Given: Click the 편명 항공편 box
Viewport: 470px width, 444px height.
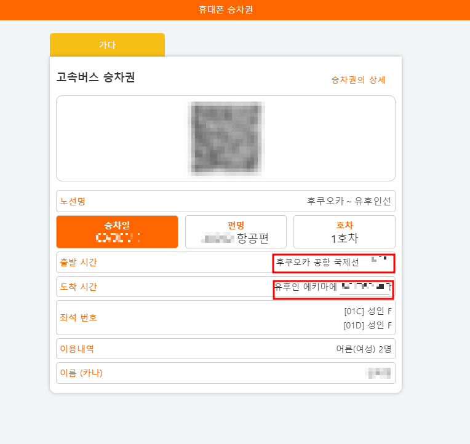Looking at the screenshot, I should (236, 232).
